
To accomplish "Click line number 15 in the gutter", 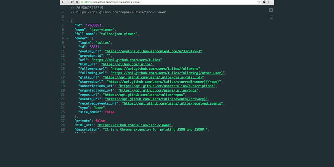I will pos(63,68).
